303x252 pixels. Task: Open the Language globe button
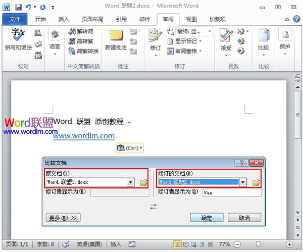(55, 34)
